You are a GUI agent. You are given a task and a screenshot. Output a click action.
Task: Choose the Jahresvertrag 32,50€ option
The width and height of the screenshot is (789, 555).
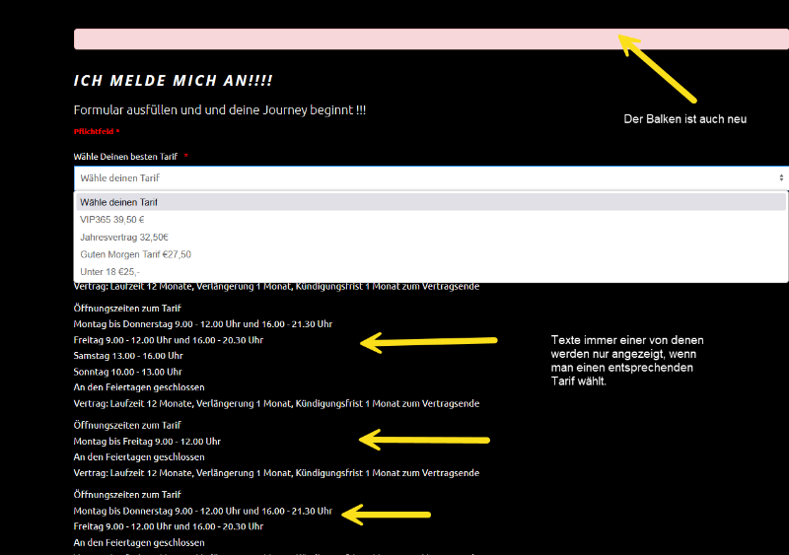[x=431, y=237]
